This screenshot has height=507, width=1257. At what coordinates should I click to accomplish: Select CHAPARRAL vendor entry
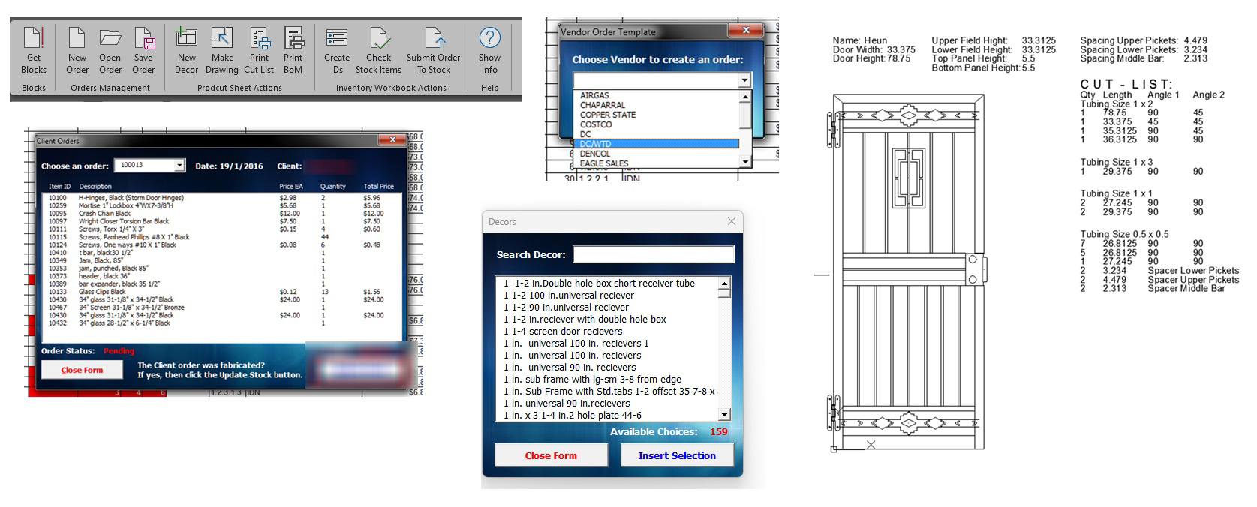coord(656,105)
